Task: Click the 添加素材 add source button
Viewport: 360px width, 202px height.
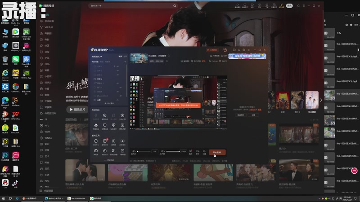Action: coord(109,104)
